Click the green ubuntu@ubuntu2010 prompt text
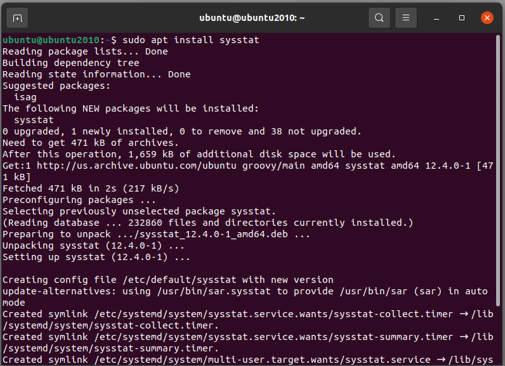The image size is (505, 366). tap(51, 40)
